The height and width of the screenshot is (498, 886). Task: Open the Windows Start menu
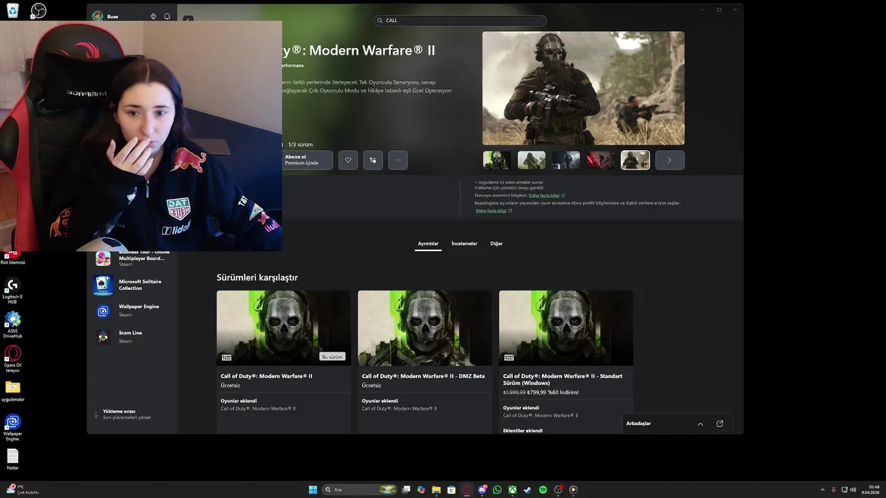pos(313,490)
